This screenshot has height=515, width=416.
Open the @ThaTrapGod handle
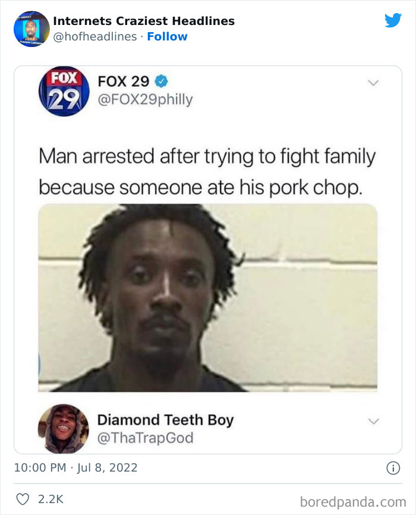coord(145,438)
